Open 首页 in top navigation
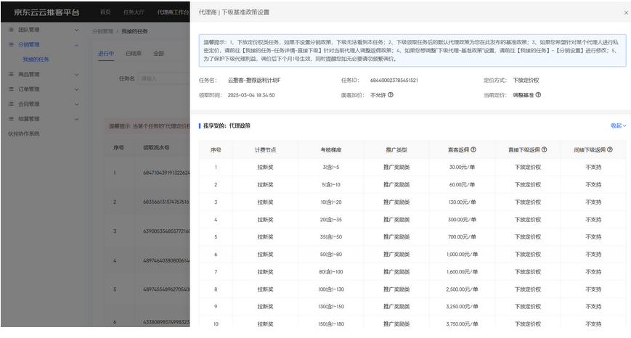The width and height of the screenshot is (631, 338). pyautogui.click(x=105, y=12)
